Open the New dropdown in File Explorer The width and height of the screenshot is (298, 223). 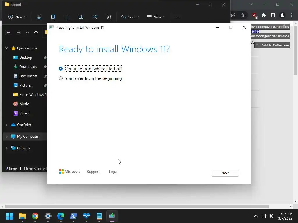[x=17, y=17]
